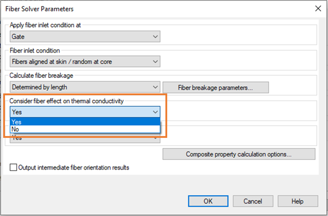Click the Gate dropdown chevron arrow
Image resolution: width=328 pixels, height=216 pixels.
155,37
